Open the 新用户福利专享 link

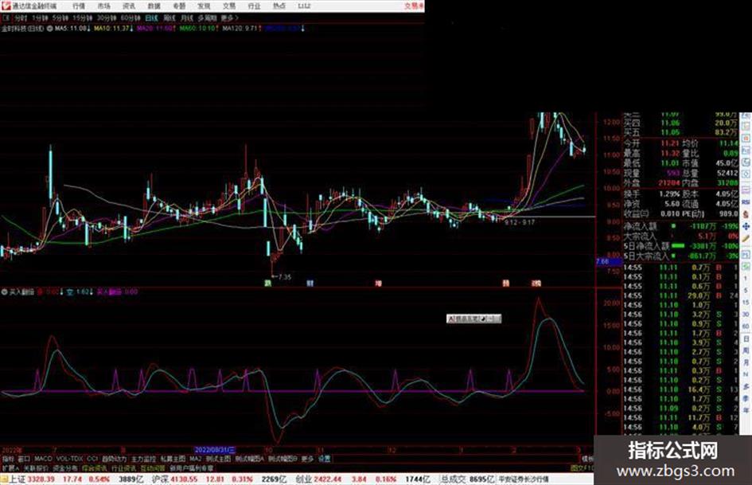click(x=191, y=467)
